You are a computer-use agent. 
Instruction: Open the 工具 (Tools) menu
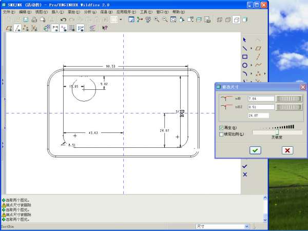point(146,12)
